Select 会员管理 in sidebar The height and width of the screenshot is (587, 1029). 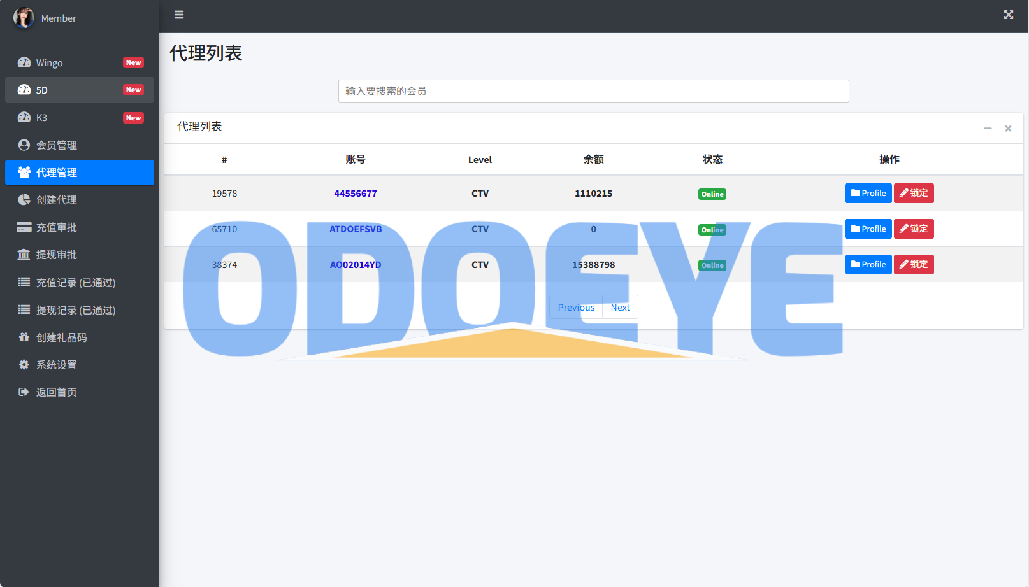tap(80, 145)
